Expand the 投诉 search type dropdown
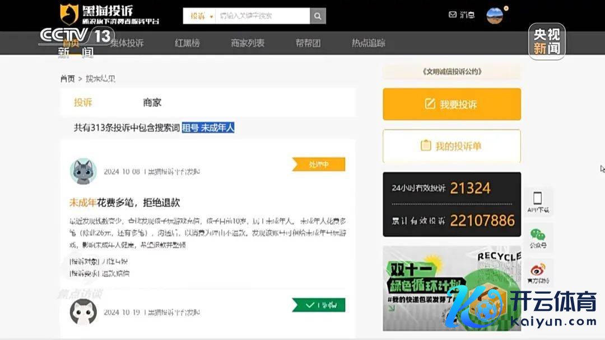Viewport: 605px width, 340px height. pos(201,16)
